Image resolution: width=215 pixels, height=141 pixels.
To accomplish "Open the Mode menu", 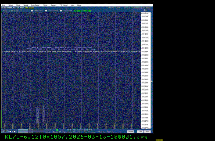I will pyautogui.click(x=18, y=5).
